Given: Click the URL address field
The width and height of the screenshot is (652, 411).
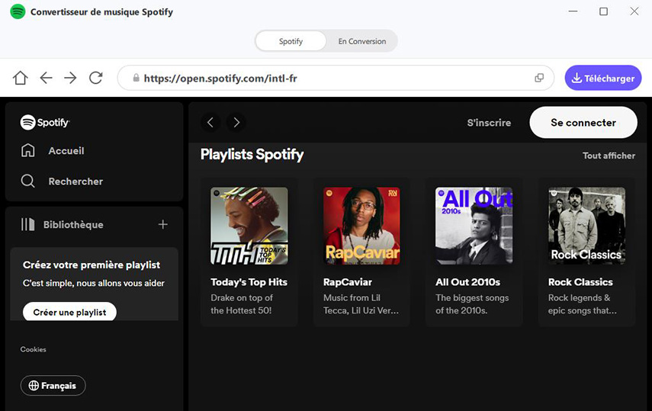Looking at the screenshot, I should (x=336, y=78).
